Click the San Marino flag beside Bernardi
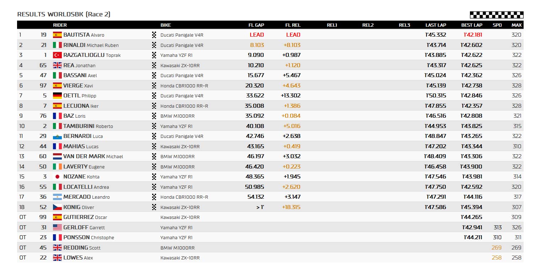 57,136
